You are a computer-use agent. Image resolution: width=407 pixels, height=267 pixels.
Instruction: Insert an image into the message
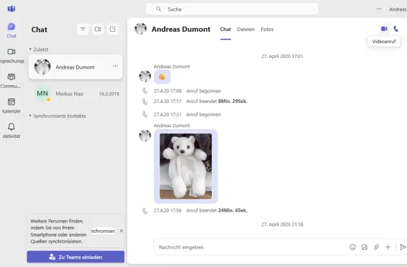pos(364,247)
